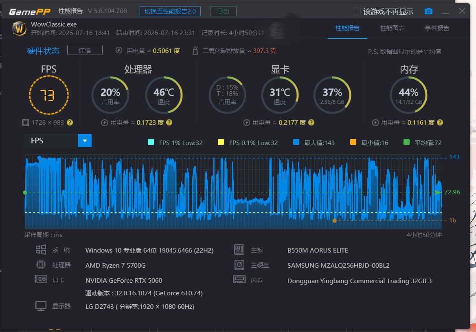Screen dimensions: 476x332
Task: Click the LG D2743 monitor text
Action: pyautogui.click(x=140, y=306)
